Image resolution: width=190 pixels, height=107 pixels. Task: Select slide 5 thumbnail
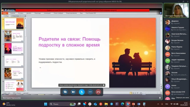14,73
